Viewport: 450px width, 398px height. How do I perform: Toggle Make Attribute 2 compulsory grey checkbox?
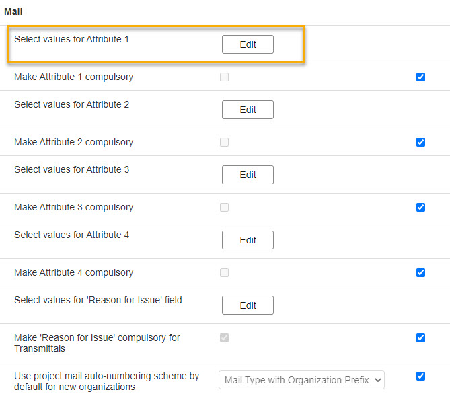224,142
